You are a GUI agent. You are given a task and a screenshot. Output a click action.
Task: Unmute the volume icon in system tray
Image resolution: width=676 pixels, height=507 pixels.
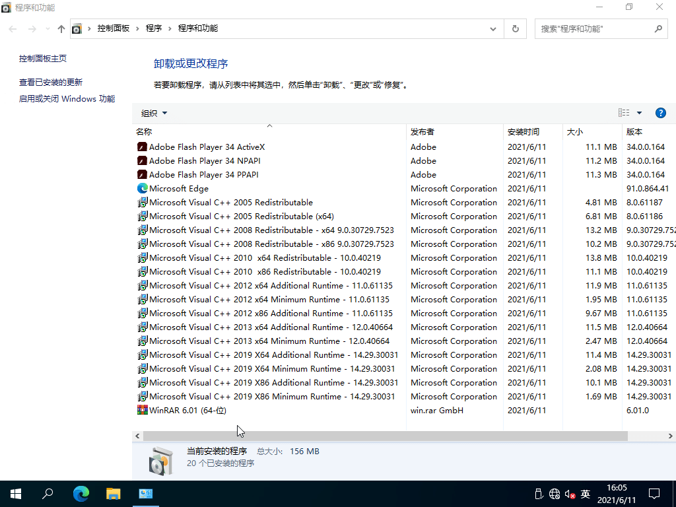[569, 494]
